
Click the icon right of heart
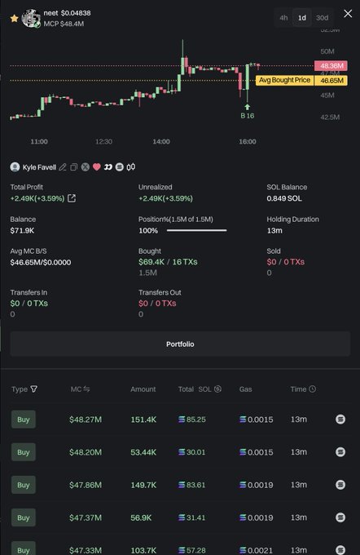108,167
